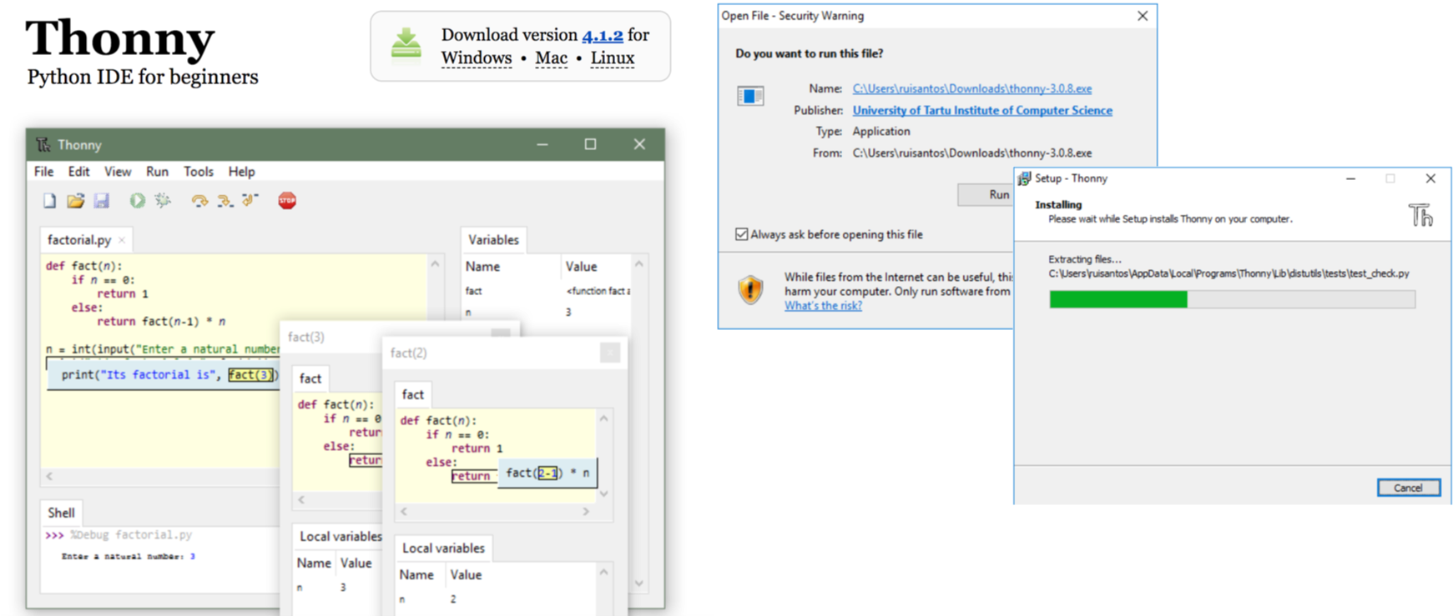Click the Th logo in Setup dialog
This screenshot has height=616, width=1453.
pos(1420,215)
